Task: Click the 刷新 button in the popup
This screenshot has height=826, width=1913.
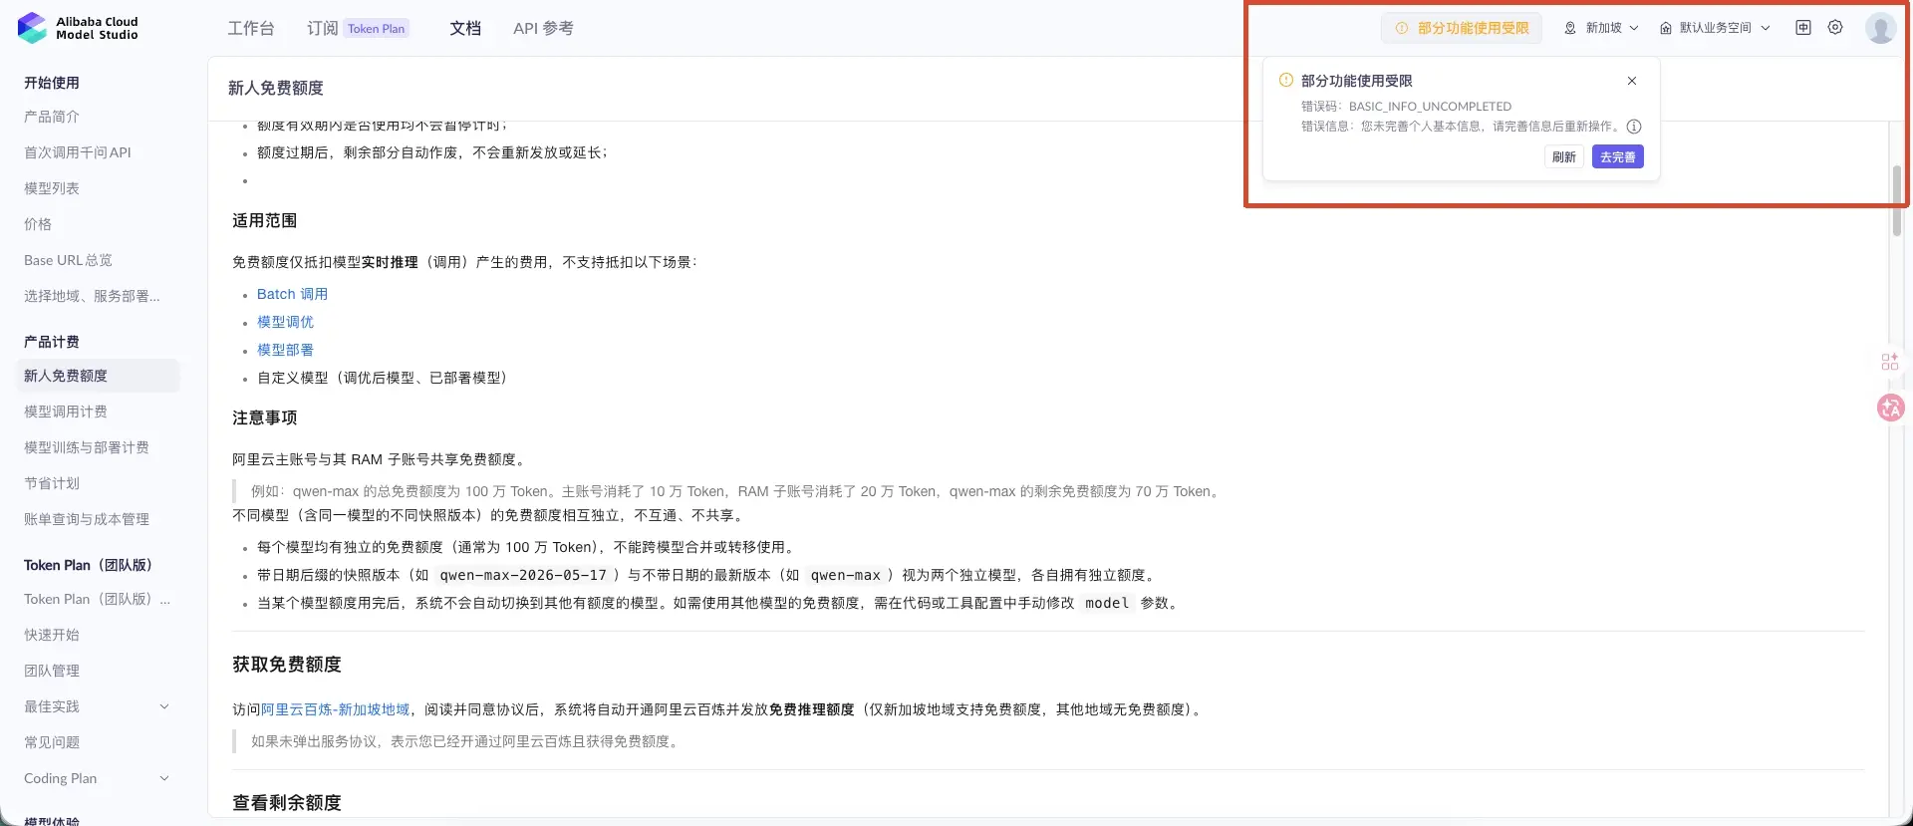Action: point(1564,157)
